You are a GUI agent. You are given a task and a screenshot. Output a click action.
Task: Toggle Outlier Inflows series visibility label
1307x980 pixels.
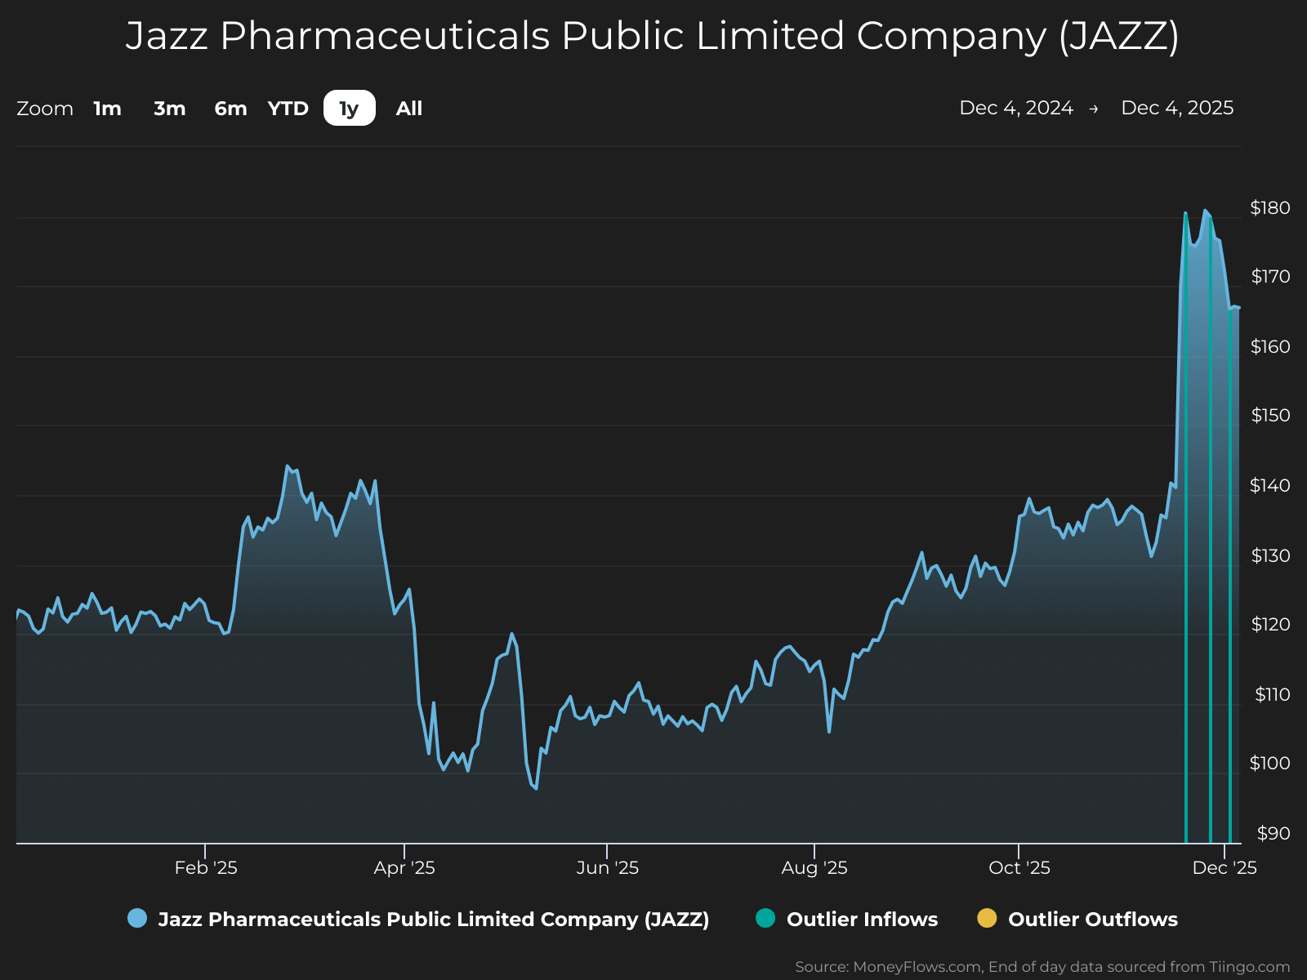862,919
